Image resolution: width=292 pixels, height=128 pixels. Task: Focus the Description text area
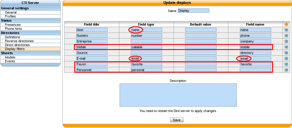[x=178, y=95]
